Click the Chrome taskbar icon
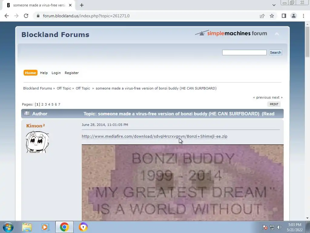 tap(64, 227)
